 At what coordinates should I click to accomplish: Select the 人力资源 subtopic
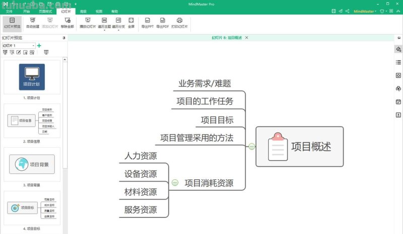(x=141, y=156)
